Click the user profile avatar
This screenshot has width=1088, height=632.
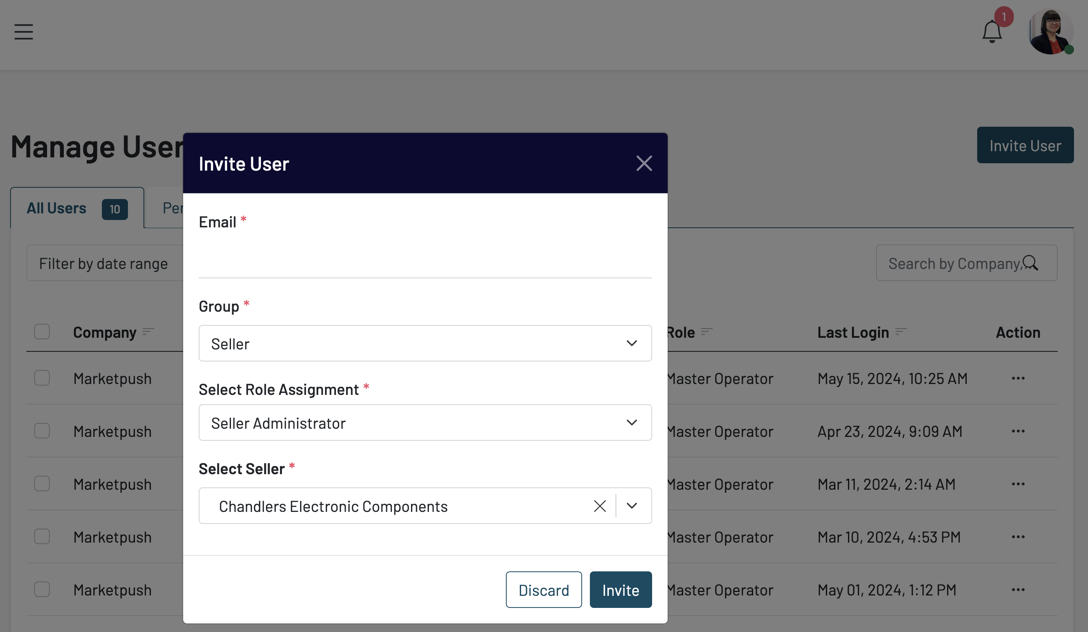pos(1050,32)
